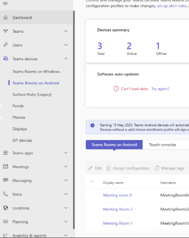
Task: Expand the Teams section chevron
Action: point(66,31)
